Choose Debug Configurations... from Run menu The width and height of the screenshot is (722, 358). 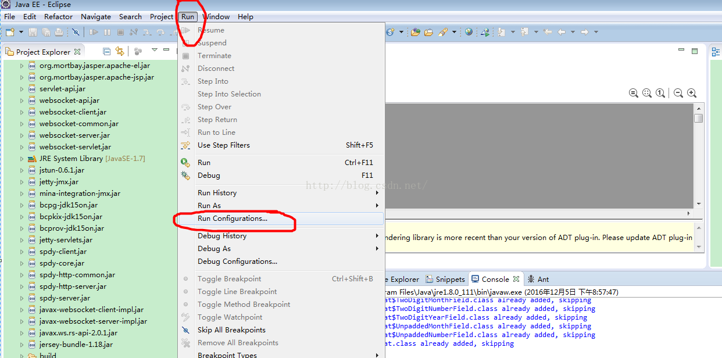[281, 262]
